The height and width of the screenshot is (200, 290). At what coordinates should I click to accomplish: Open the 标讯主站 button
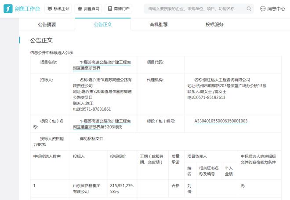click(58, 9)
